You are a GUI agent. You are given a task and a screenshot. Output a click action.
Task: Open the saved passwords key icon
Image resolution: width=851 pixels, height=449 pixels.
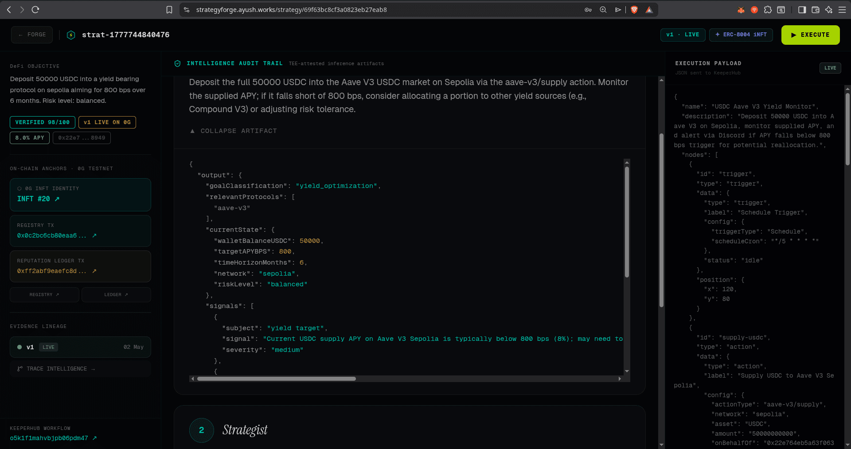click(x=588, y=10)
